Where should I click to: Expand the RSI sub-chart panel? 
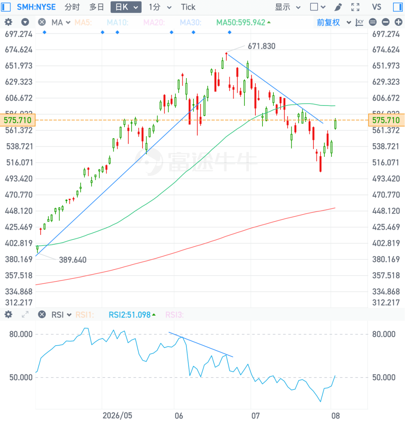(x=25, y=314)
